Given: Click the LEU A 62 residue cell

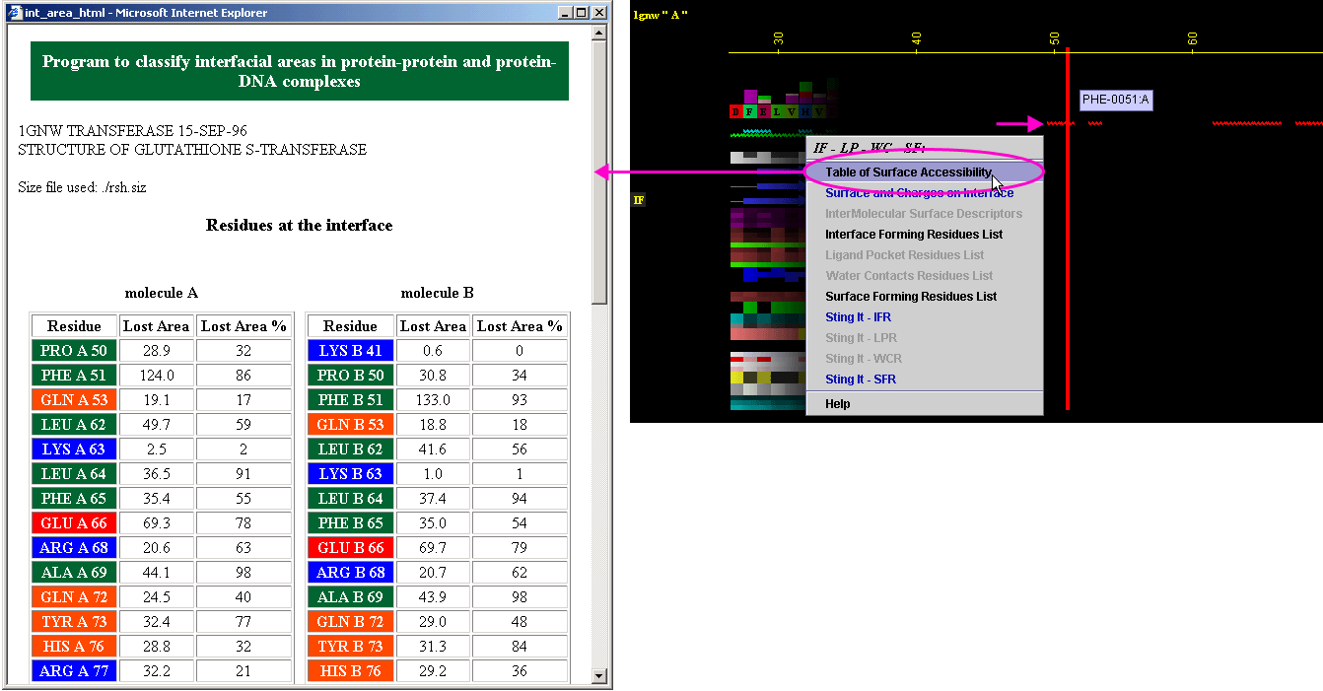Looking at the screenshot, I should pos(74,425).
